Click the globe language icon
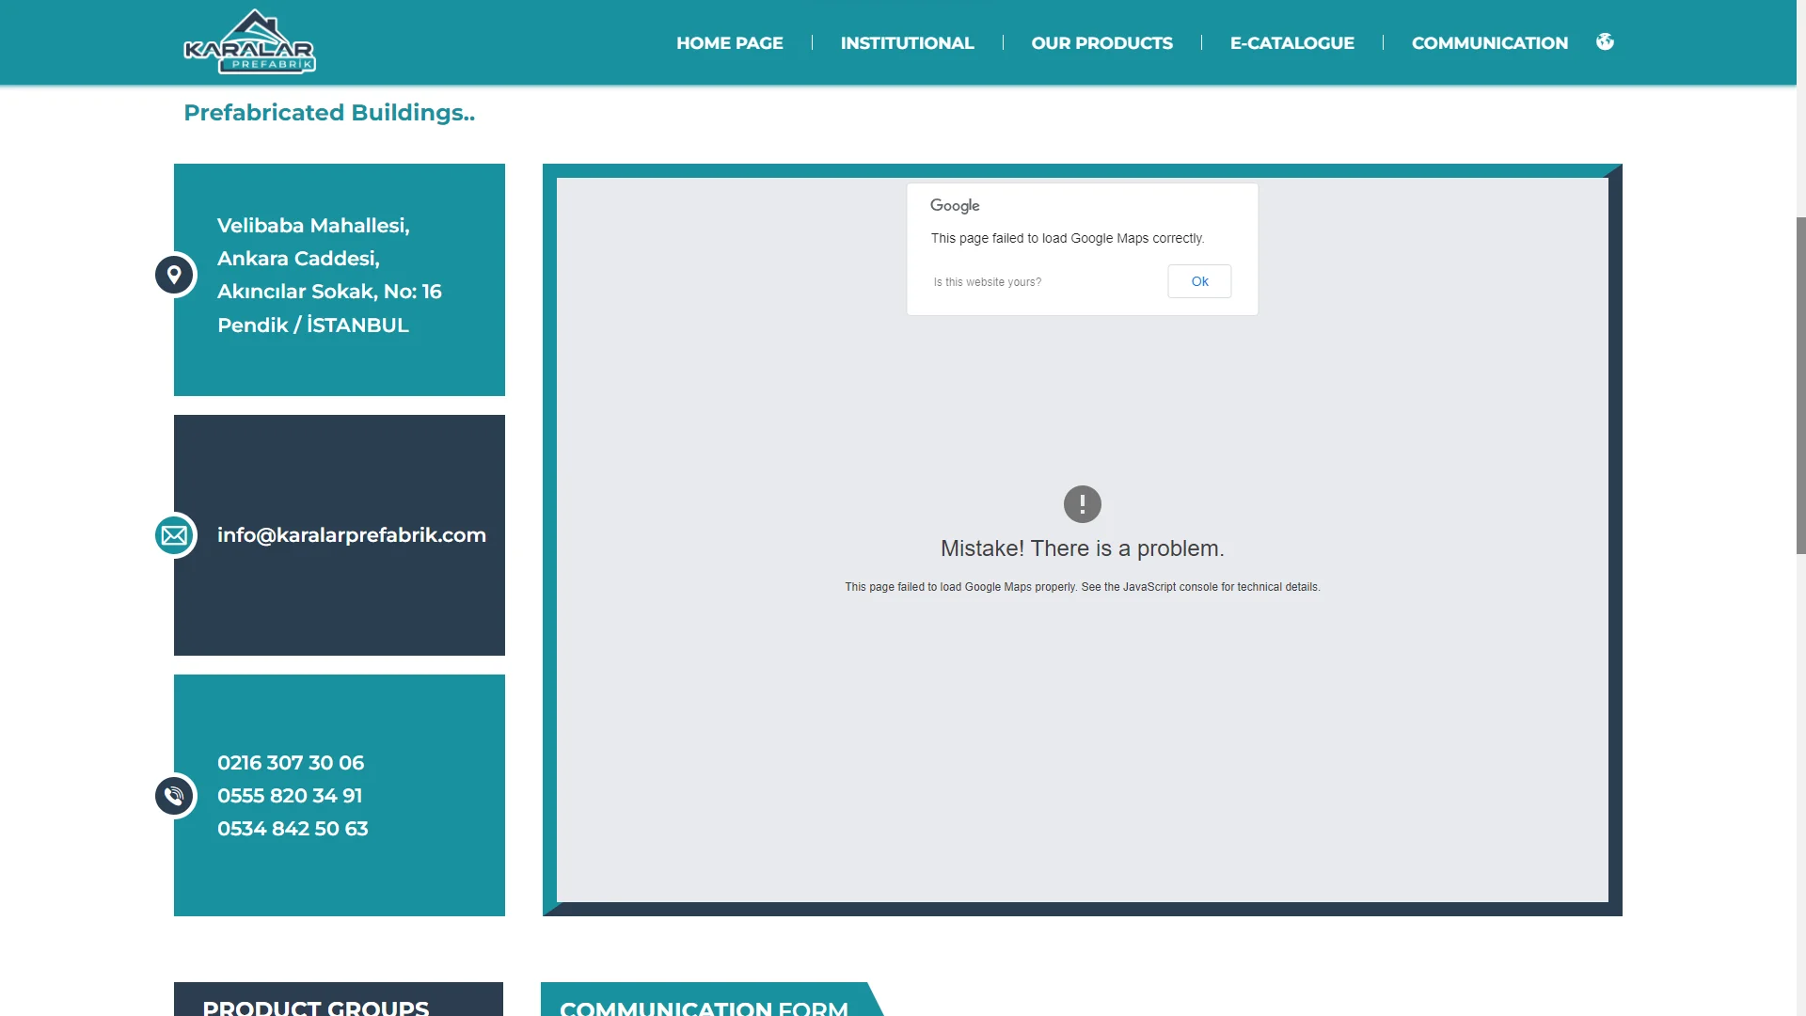The image size is (1806, 1016). click(1605, 41)
